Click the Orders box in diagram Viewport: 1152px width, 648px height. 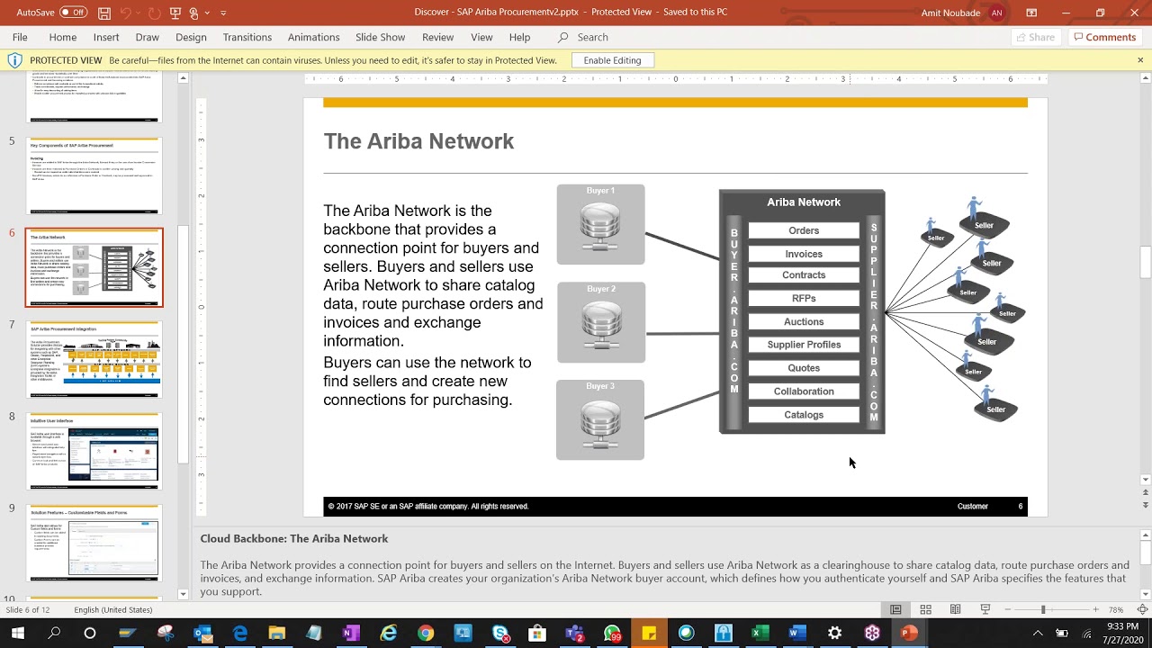(804, 230)
